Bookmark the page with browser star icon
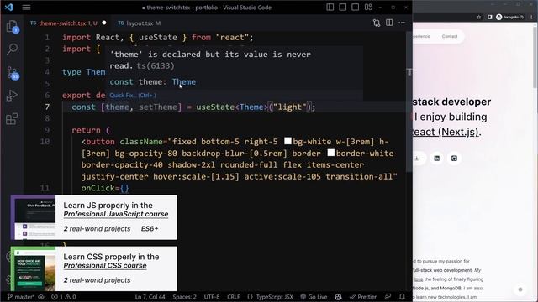This screenshot has width=538, height=302. (x=478, y=17)
